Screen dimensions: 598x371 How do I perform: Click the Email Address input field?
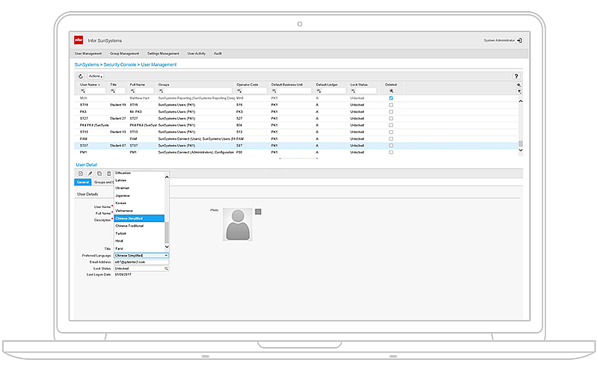click(141, 262)
